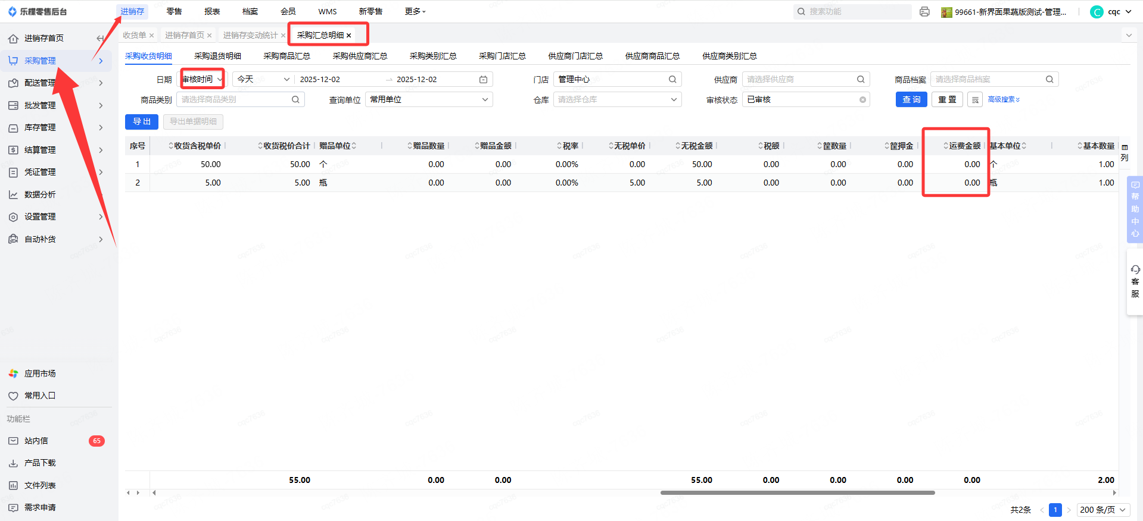This screenshot has width=1143, height=521.
Task: Open the 帮助中心 side panel
Action: (x=1135, y=209)
